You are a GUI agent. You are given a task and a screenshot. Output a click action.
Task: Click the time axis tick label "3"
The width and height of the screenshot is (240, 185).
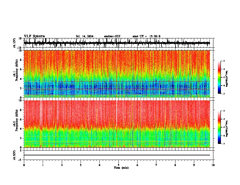(81, 165)
